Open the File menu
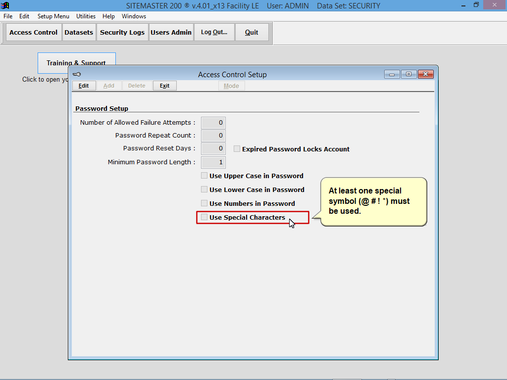This screenshot has width=507, height=380. pyautogui.click(x=8, y=16)
